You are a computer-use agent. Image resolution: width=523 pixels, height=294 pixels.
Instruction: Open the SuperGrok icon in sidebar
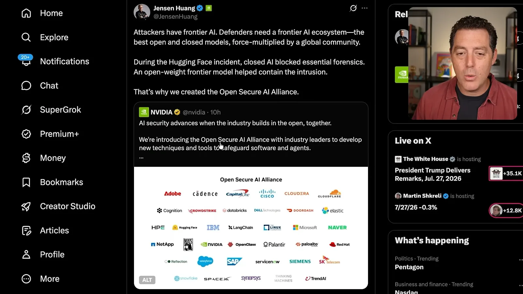point(26,110)
